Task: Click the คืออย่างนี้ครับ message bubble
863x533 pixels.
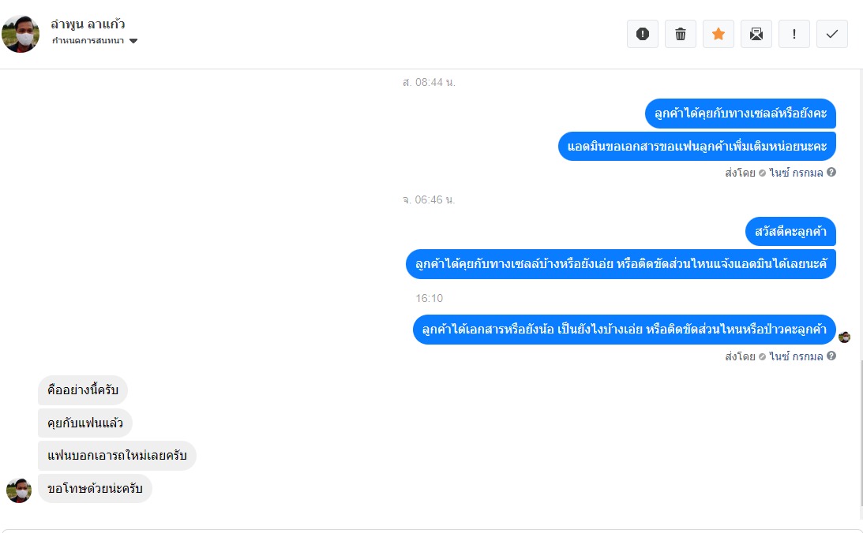Action: tap(83, 390)
